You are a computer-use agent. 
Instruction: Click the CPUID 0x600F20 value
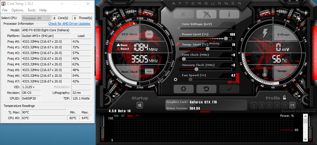click(x=31, y=98)
